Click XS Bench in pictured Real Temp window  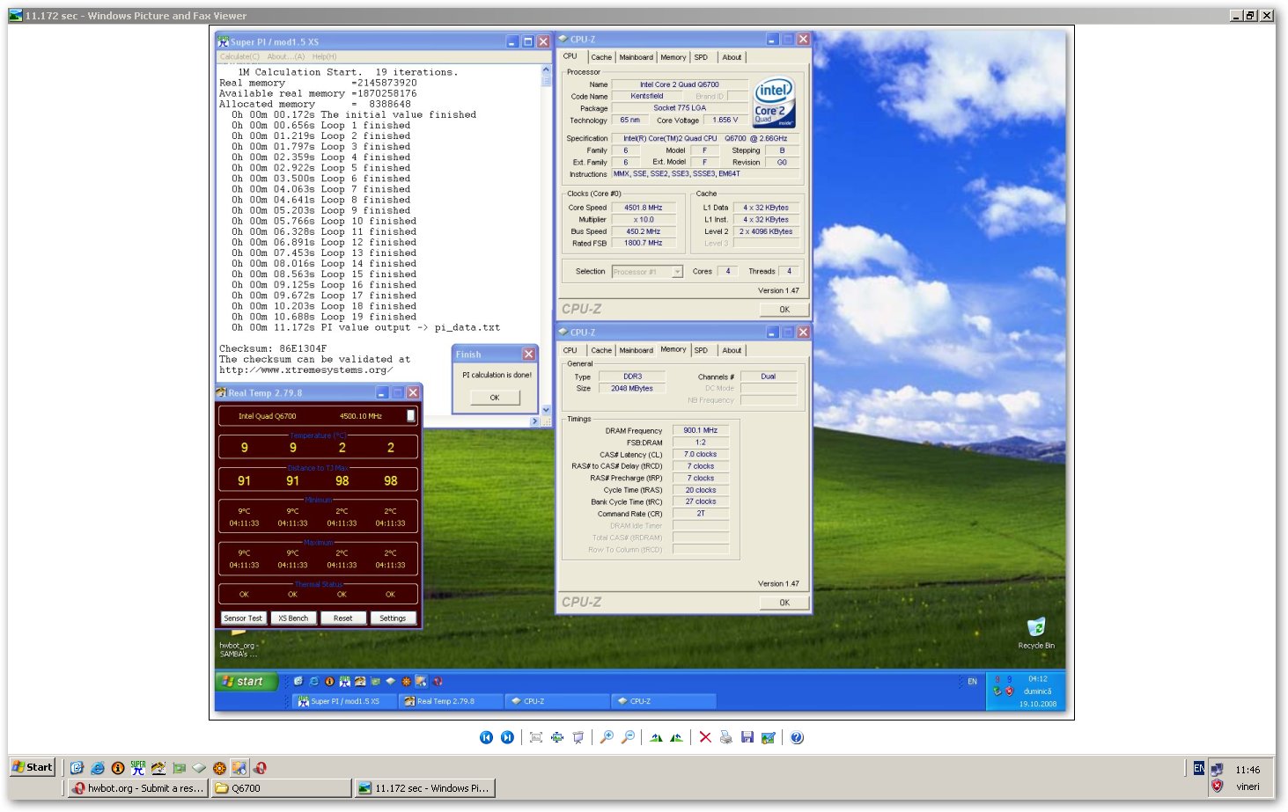pyautogui.click(x=293, y=618)
